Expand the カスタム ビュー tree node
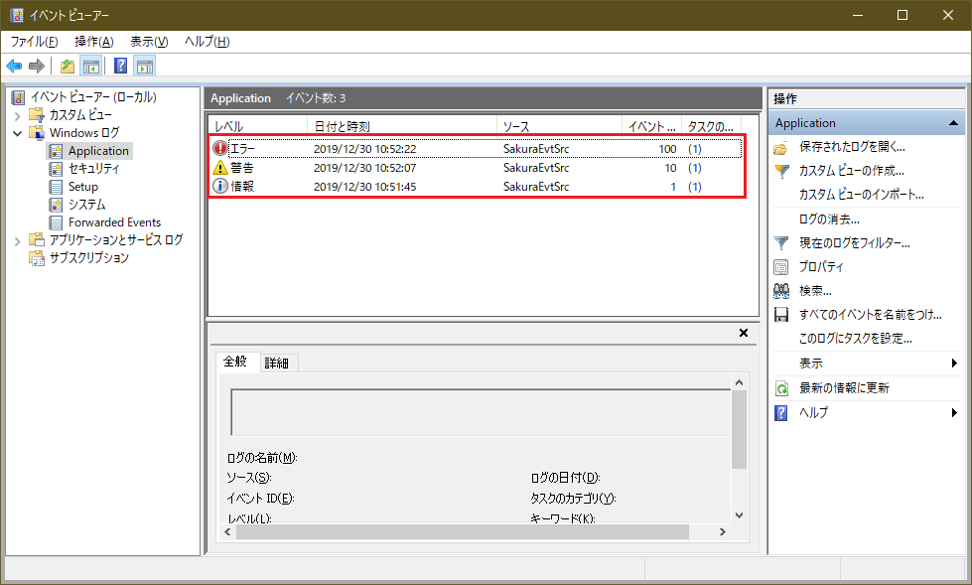The width and height of the screenshot is (972, 585). point(17,115)
